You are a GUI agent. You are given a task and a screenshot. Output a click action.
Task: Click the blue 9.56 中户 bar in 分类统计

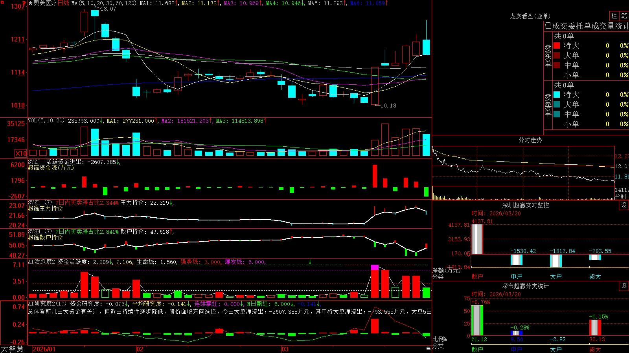[x=516, y=333]
